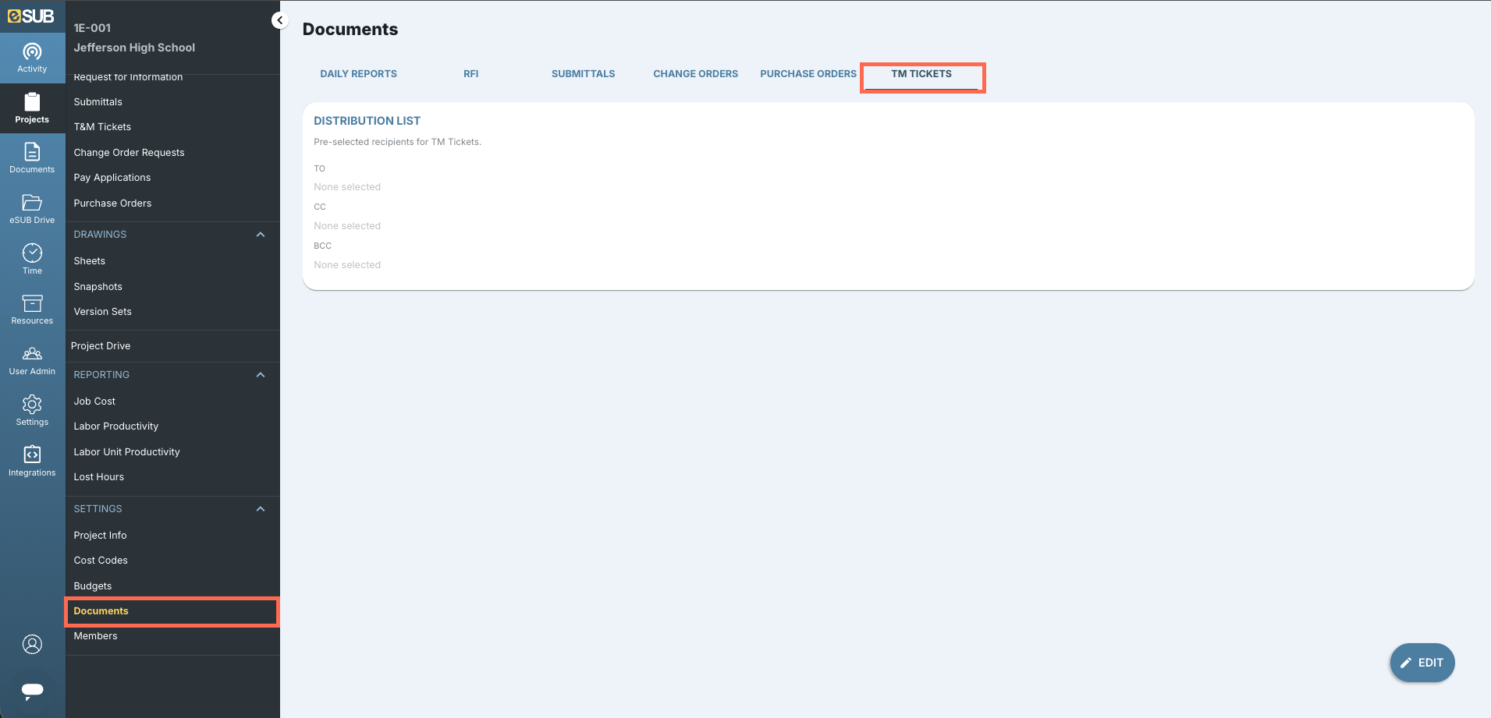
Task: Click the REPORTING section header
Action: pyautogui.click(x=101, y=375)
